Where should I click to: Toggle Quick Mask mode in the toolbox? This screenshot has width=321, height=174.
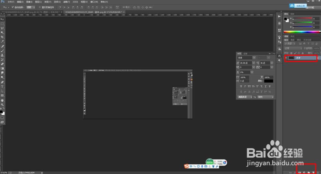[2, 118]
